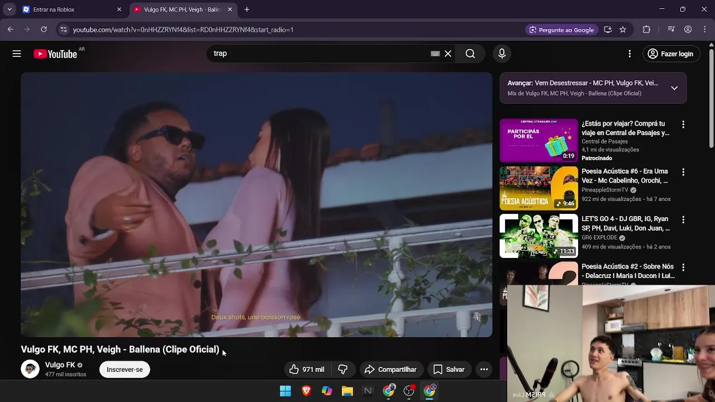Select the Vulgo FK Ballena tab
This screenshot has width=715, height=402.
183,9
